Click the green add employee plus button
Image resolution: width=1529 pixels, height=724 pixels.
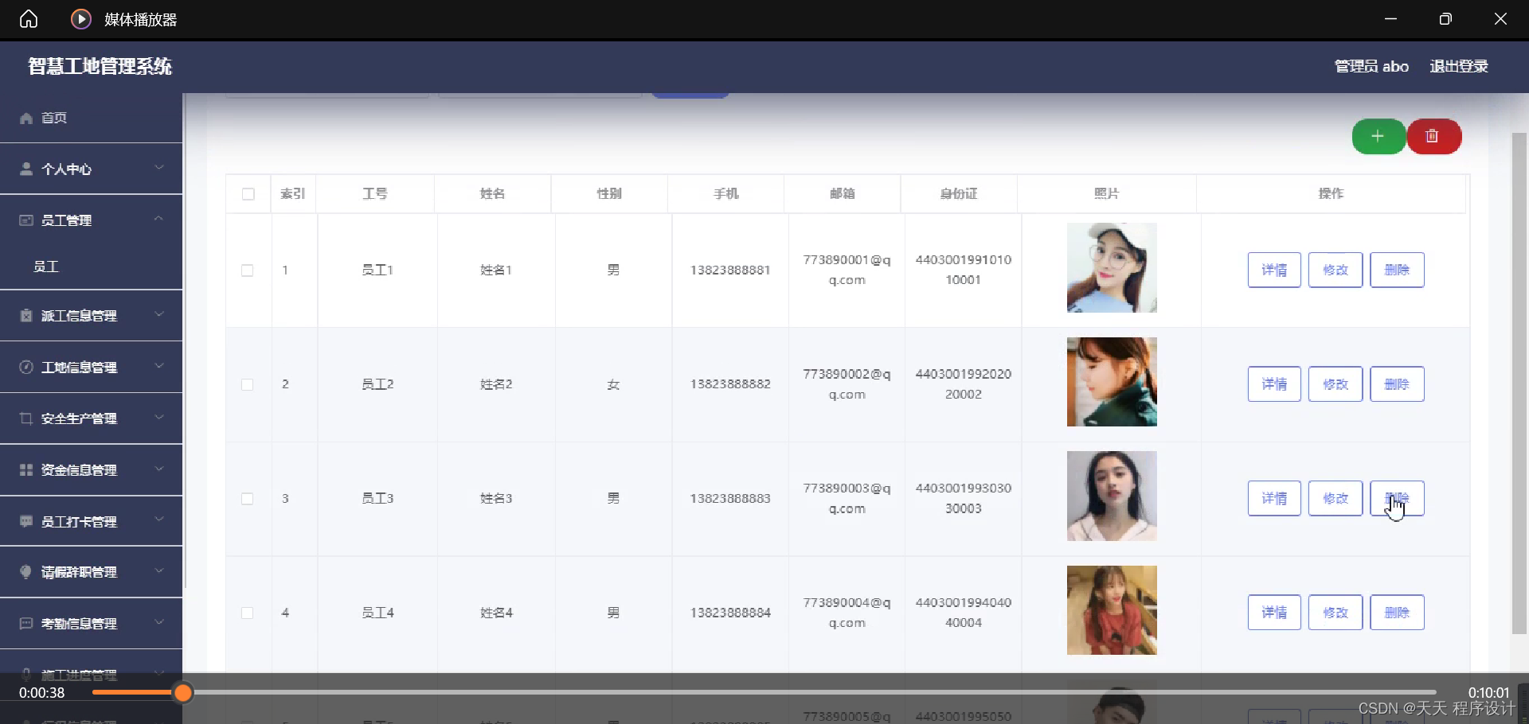(1378, 136)
